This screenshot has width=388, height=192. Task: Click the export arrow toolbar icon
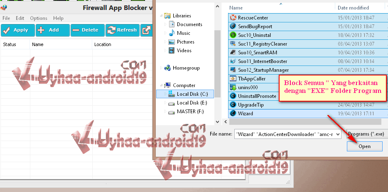pos(147,30)
